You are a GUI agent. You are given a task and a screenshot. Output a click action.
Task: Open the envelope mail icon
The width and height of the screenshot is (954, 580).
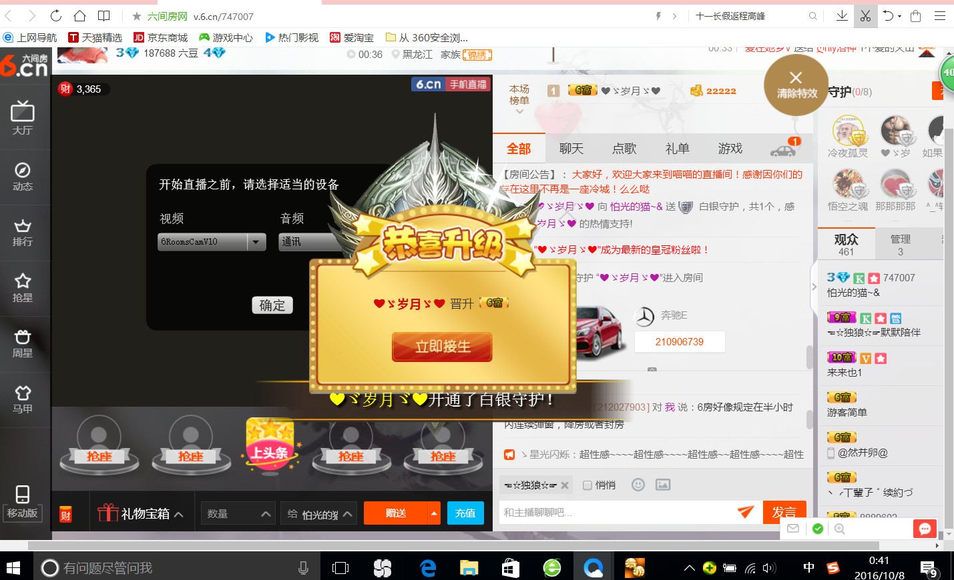(793, 529)
